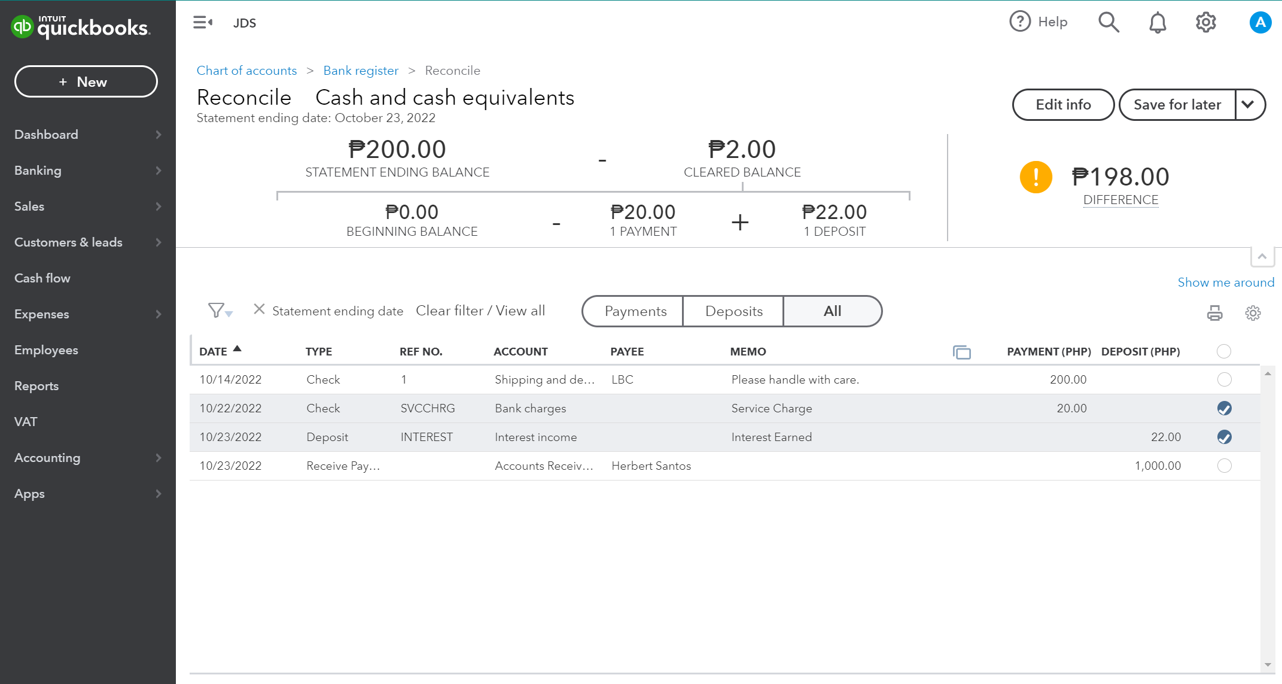The image size is (1282, 684).
Task: Click the copy icon in the table header
Action: pos(961,352)
